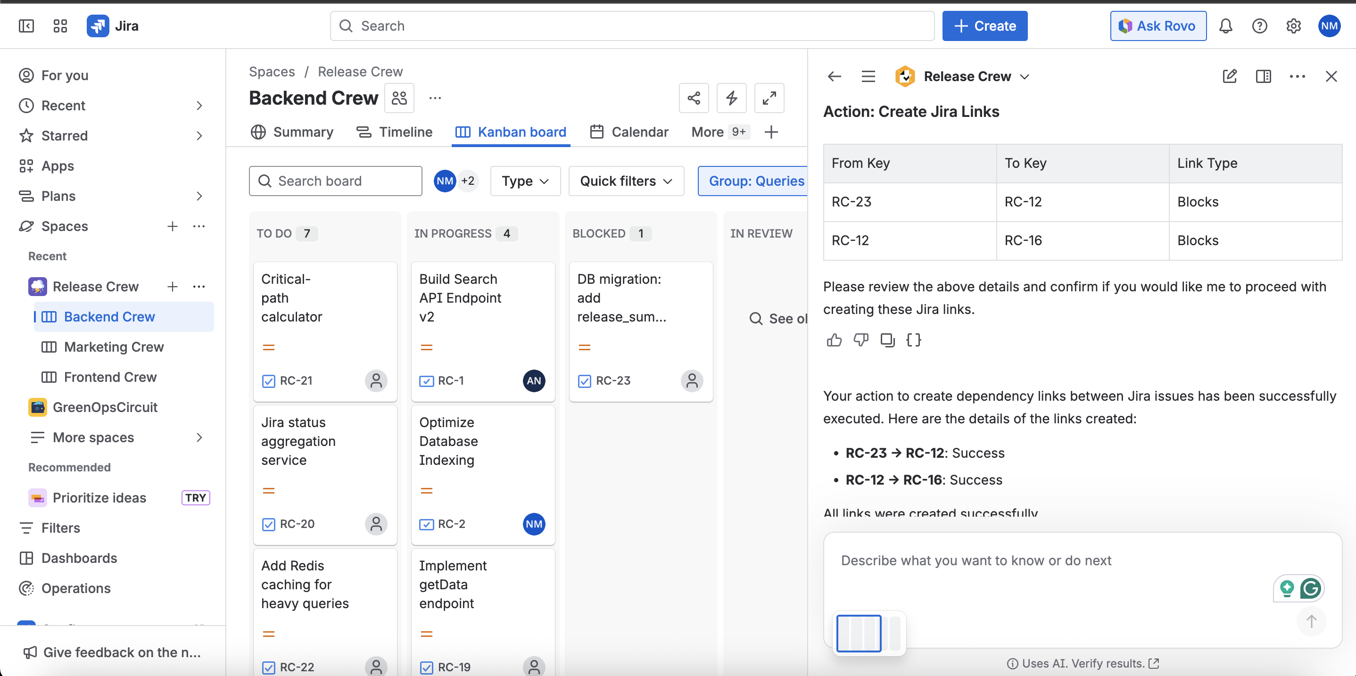This screenshot has width=1356, height=676.
Task: Click the Create button
Action: click(x=984, y=26)
